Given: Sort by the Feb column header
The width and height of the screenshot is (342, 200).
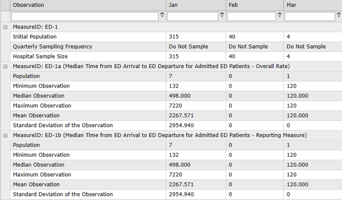Looking at the screenshot, I should [x=255, y=5].
